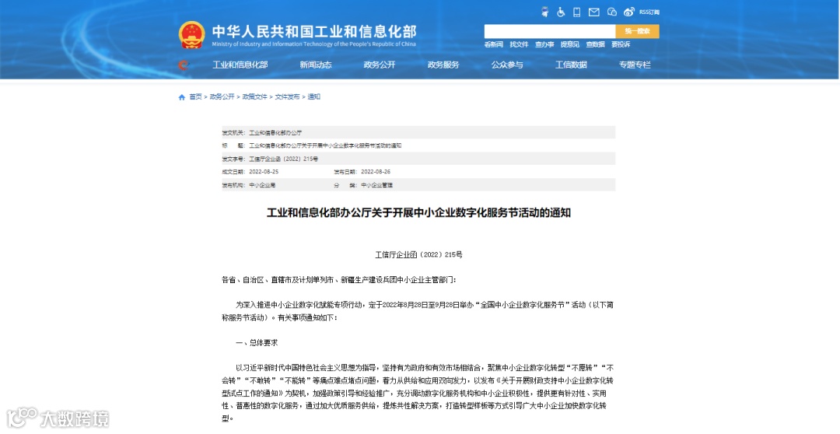The width and height of the screenshot is (840, 434).
Task: Open the 提意见 quick link
Action: coord(569,44)
